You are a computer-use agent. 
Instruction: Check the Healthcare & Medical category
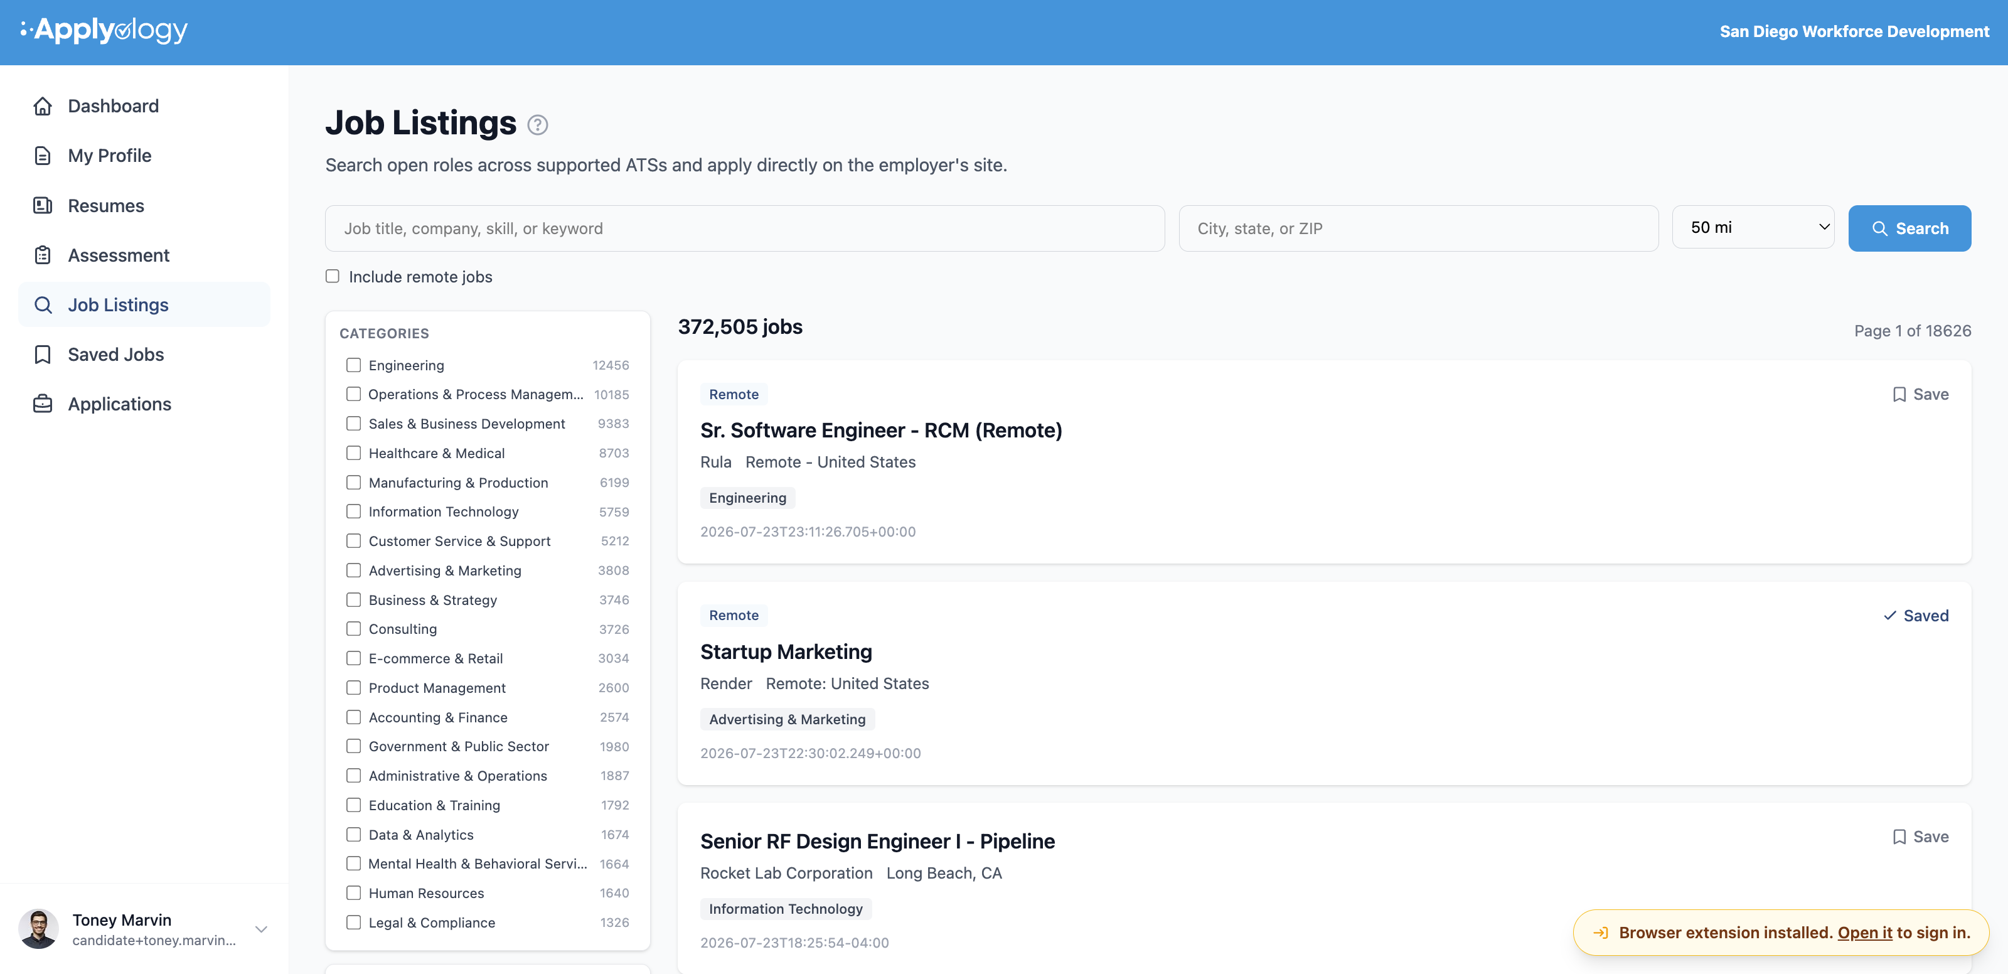pyautogui.click(x=354, y=453)
